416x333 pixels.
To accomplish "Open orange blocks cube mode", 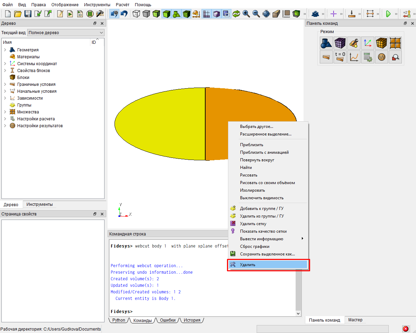I will [382, 43].
